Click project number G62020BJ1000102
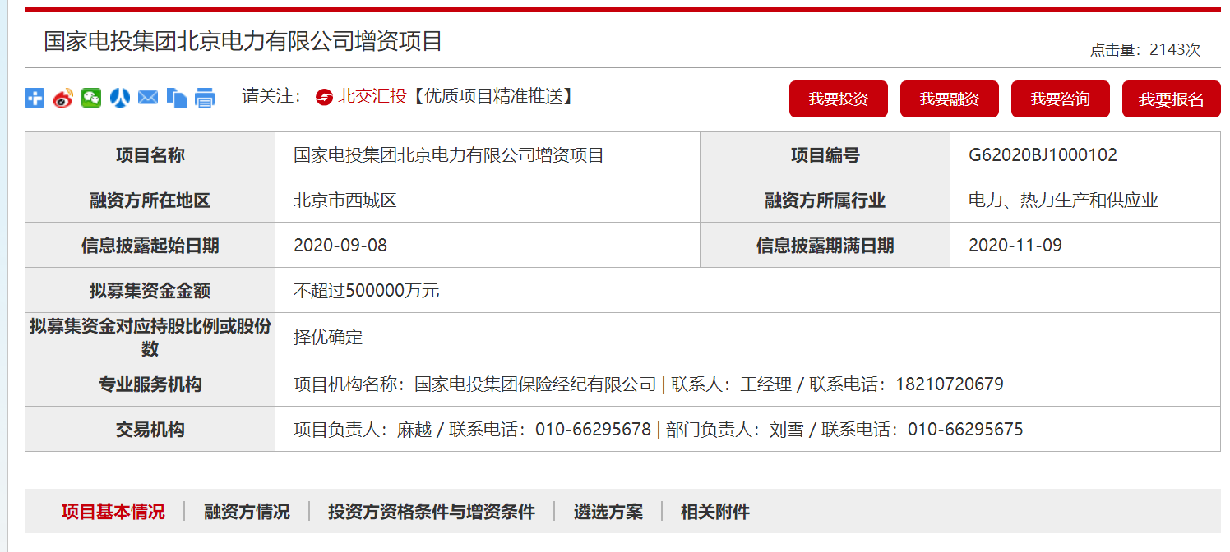The height and width of the screenshot is (552, 1230). [x=1043, y=155]
